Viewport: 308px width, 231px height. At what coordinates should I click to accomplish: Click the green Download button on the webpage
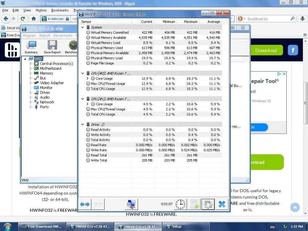pos(266,50)
